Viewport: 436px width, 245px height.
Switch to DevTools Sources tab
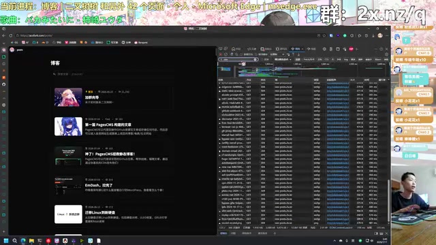(x=281, y=49)
